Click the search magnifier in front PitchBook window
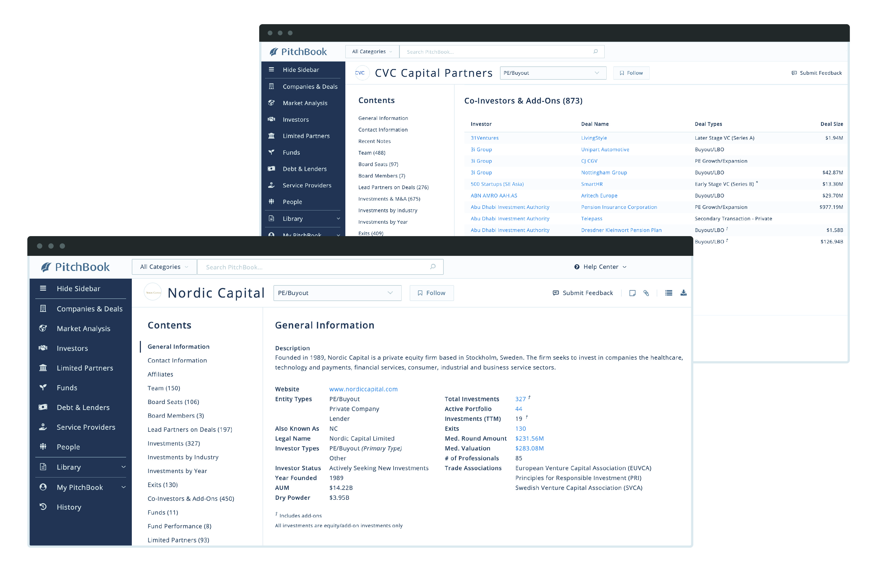877x568 pixels. click(x=433, y=266)
